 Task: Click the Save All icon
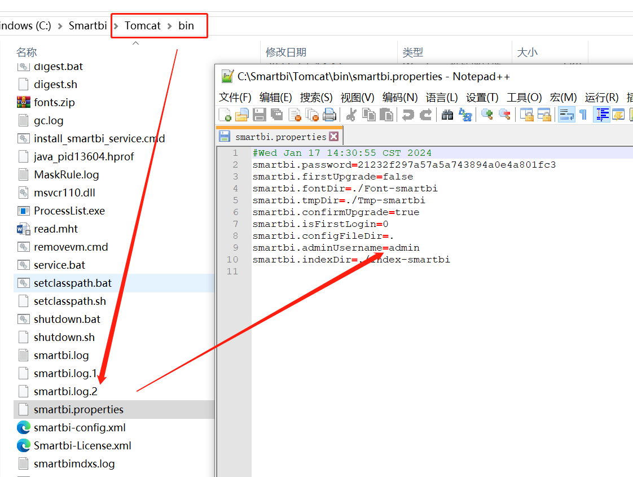tap(277, 115)
